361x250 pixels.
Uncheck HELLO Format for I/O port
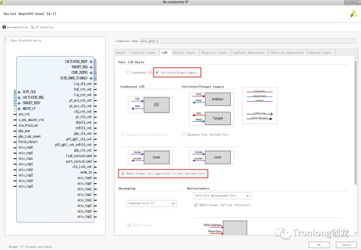click(123, 173)
